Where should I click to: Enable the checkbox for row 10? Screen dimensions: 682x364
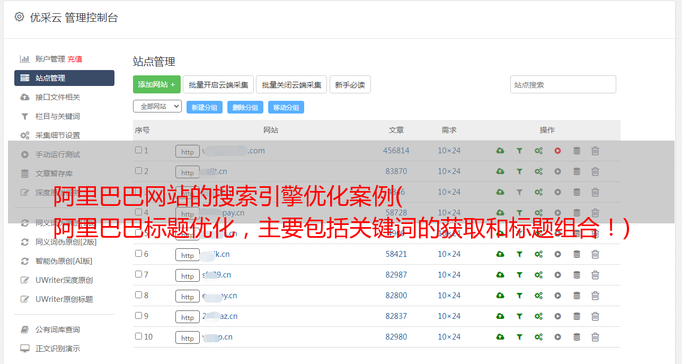coord(138,336)
